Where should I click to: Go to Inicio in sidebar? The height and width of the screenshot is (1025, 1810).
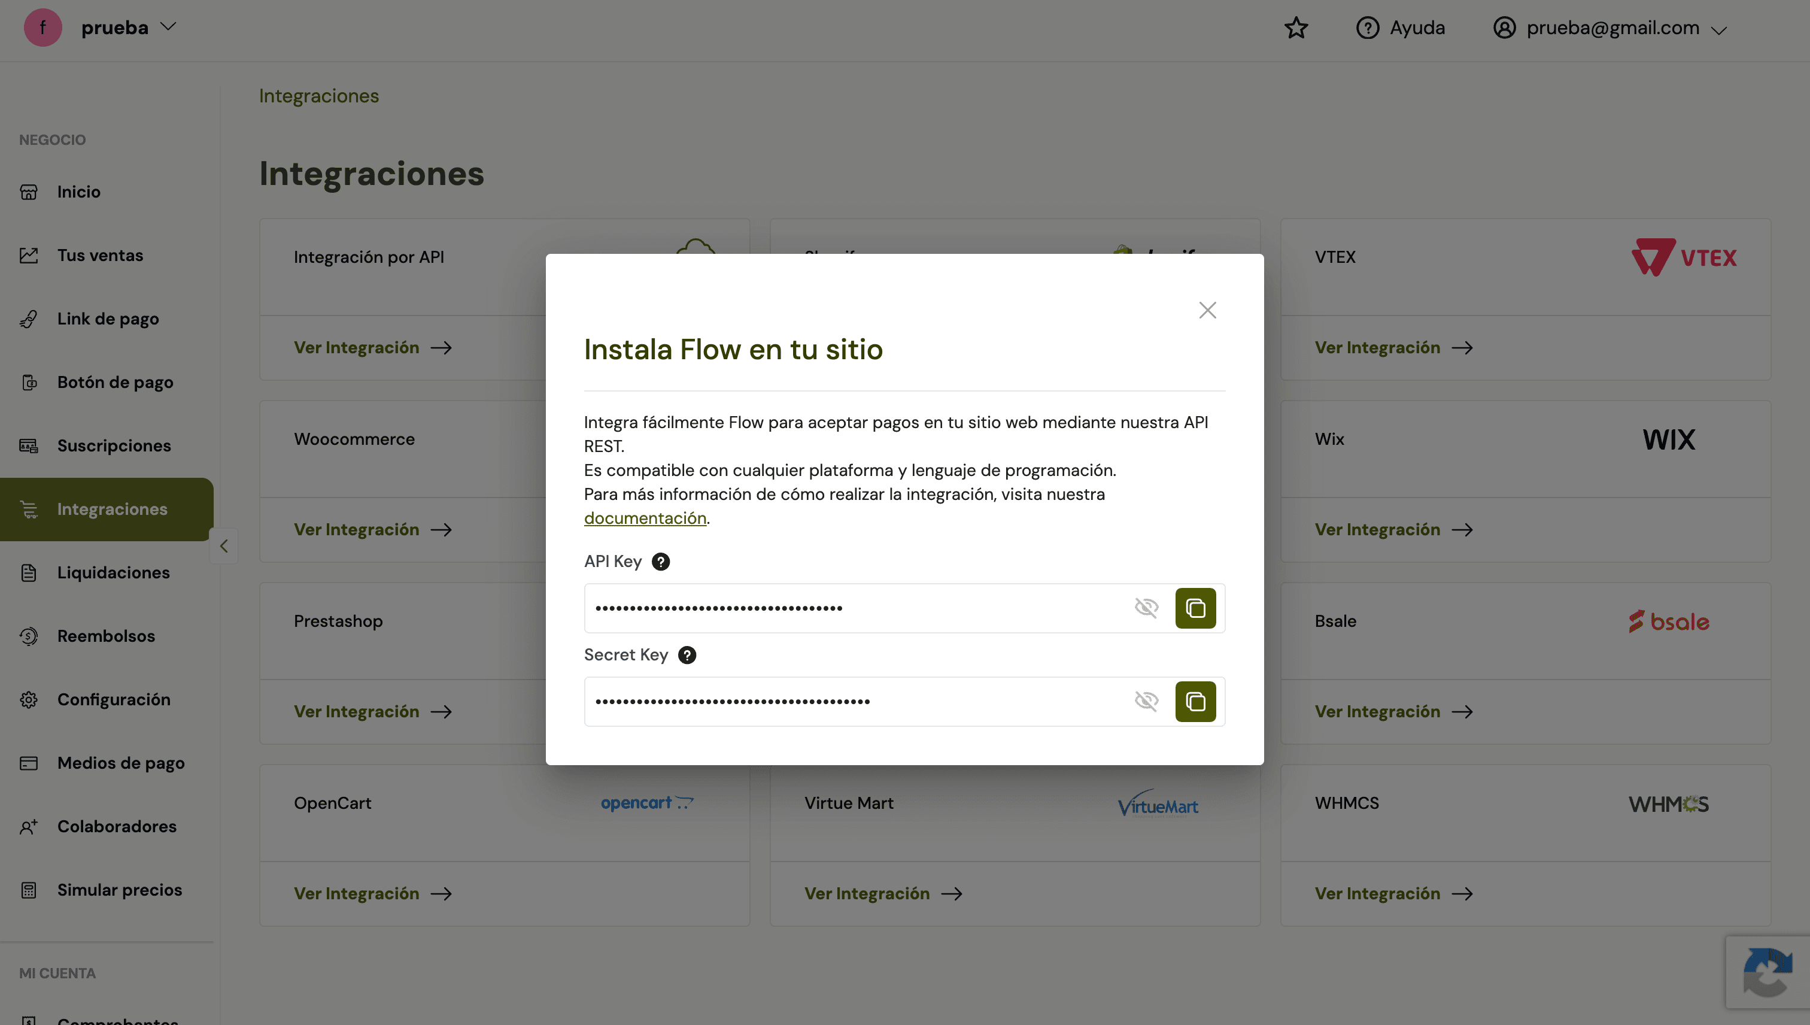coord(79,192)
